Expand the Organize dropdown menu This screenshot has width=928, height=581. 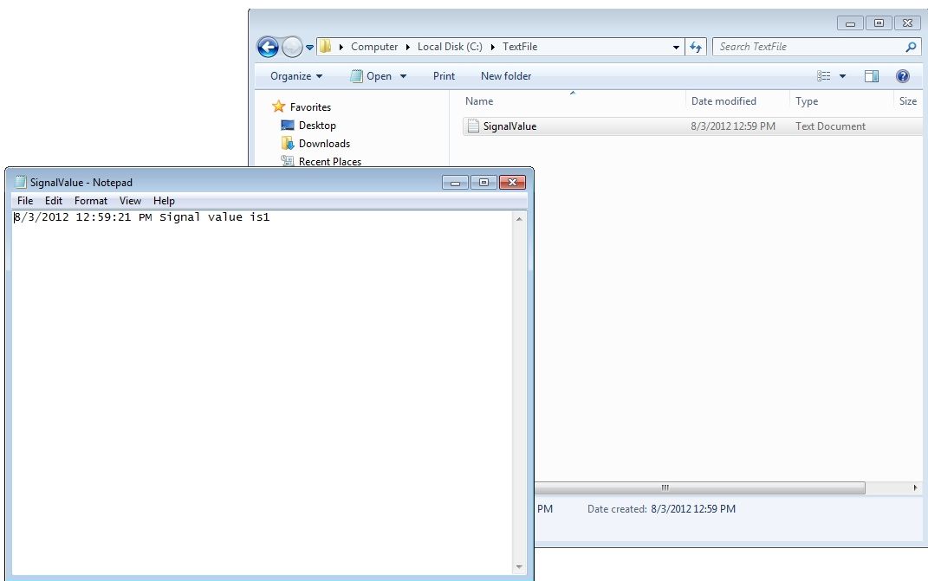pyautogui.click(x=296, y=76)
